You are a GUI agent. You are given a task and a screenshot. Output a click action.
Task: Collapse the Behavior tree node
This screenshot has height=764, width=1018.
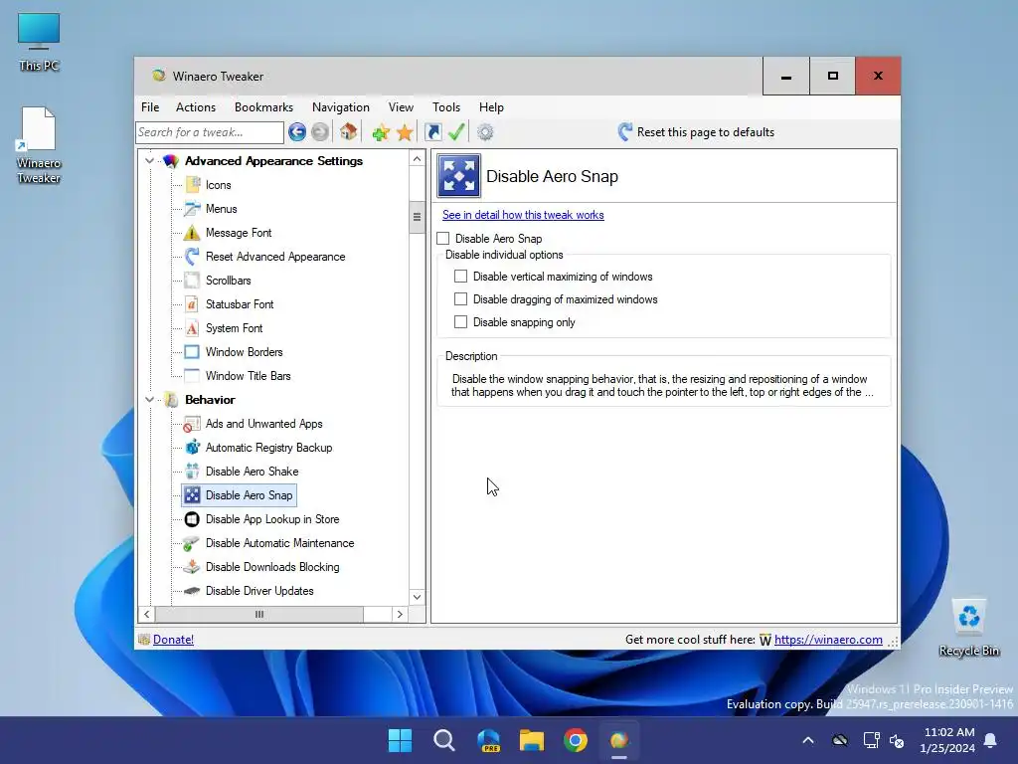click(149, 400)
